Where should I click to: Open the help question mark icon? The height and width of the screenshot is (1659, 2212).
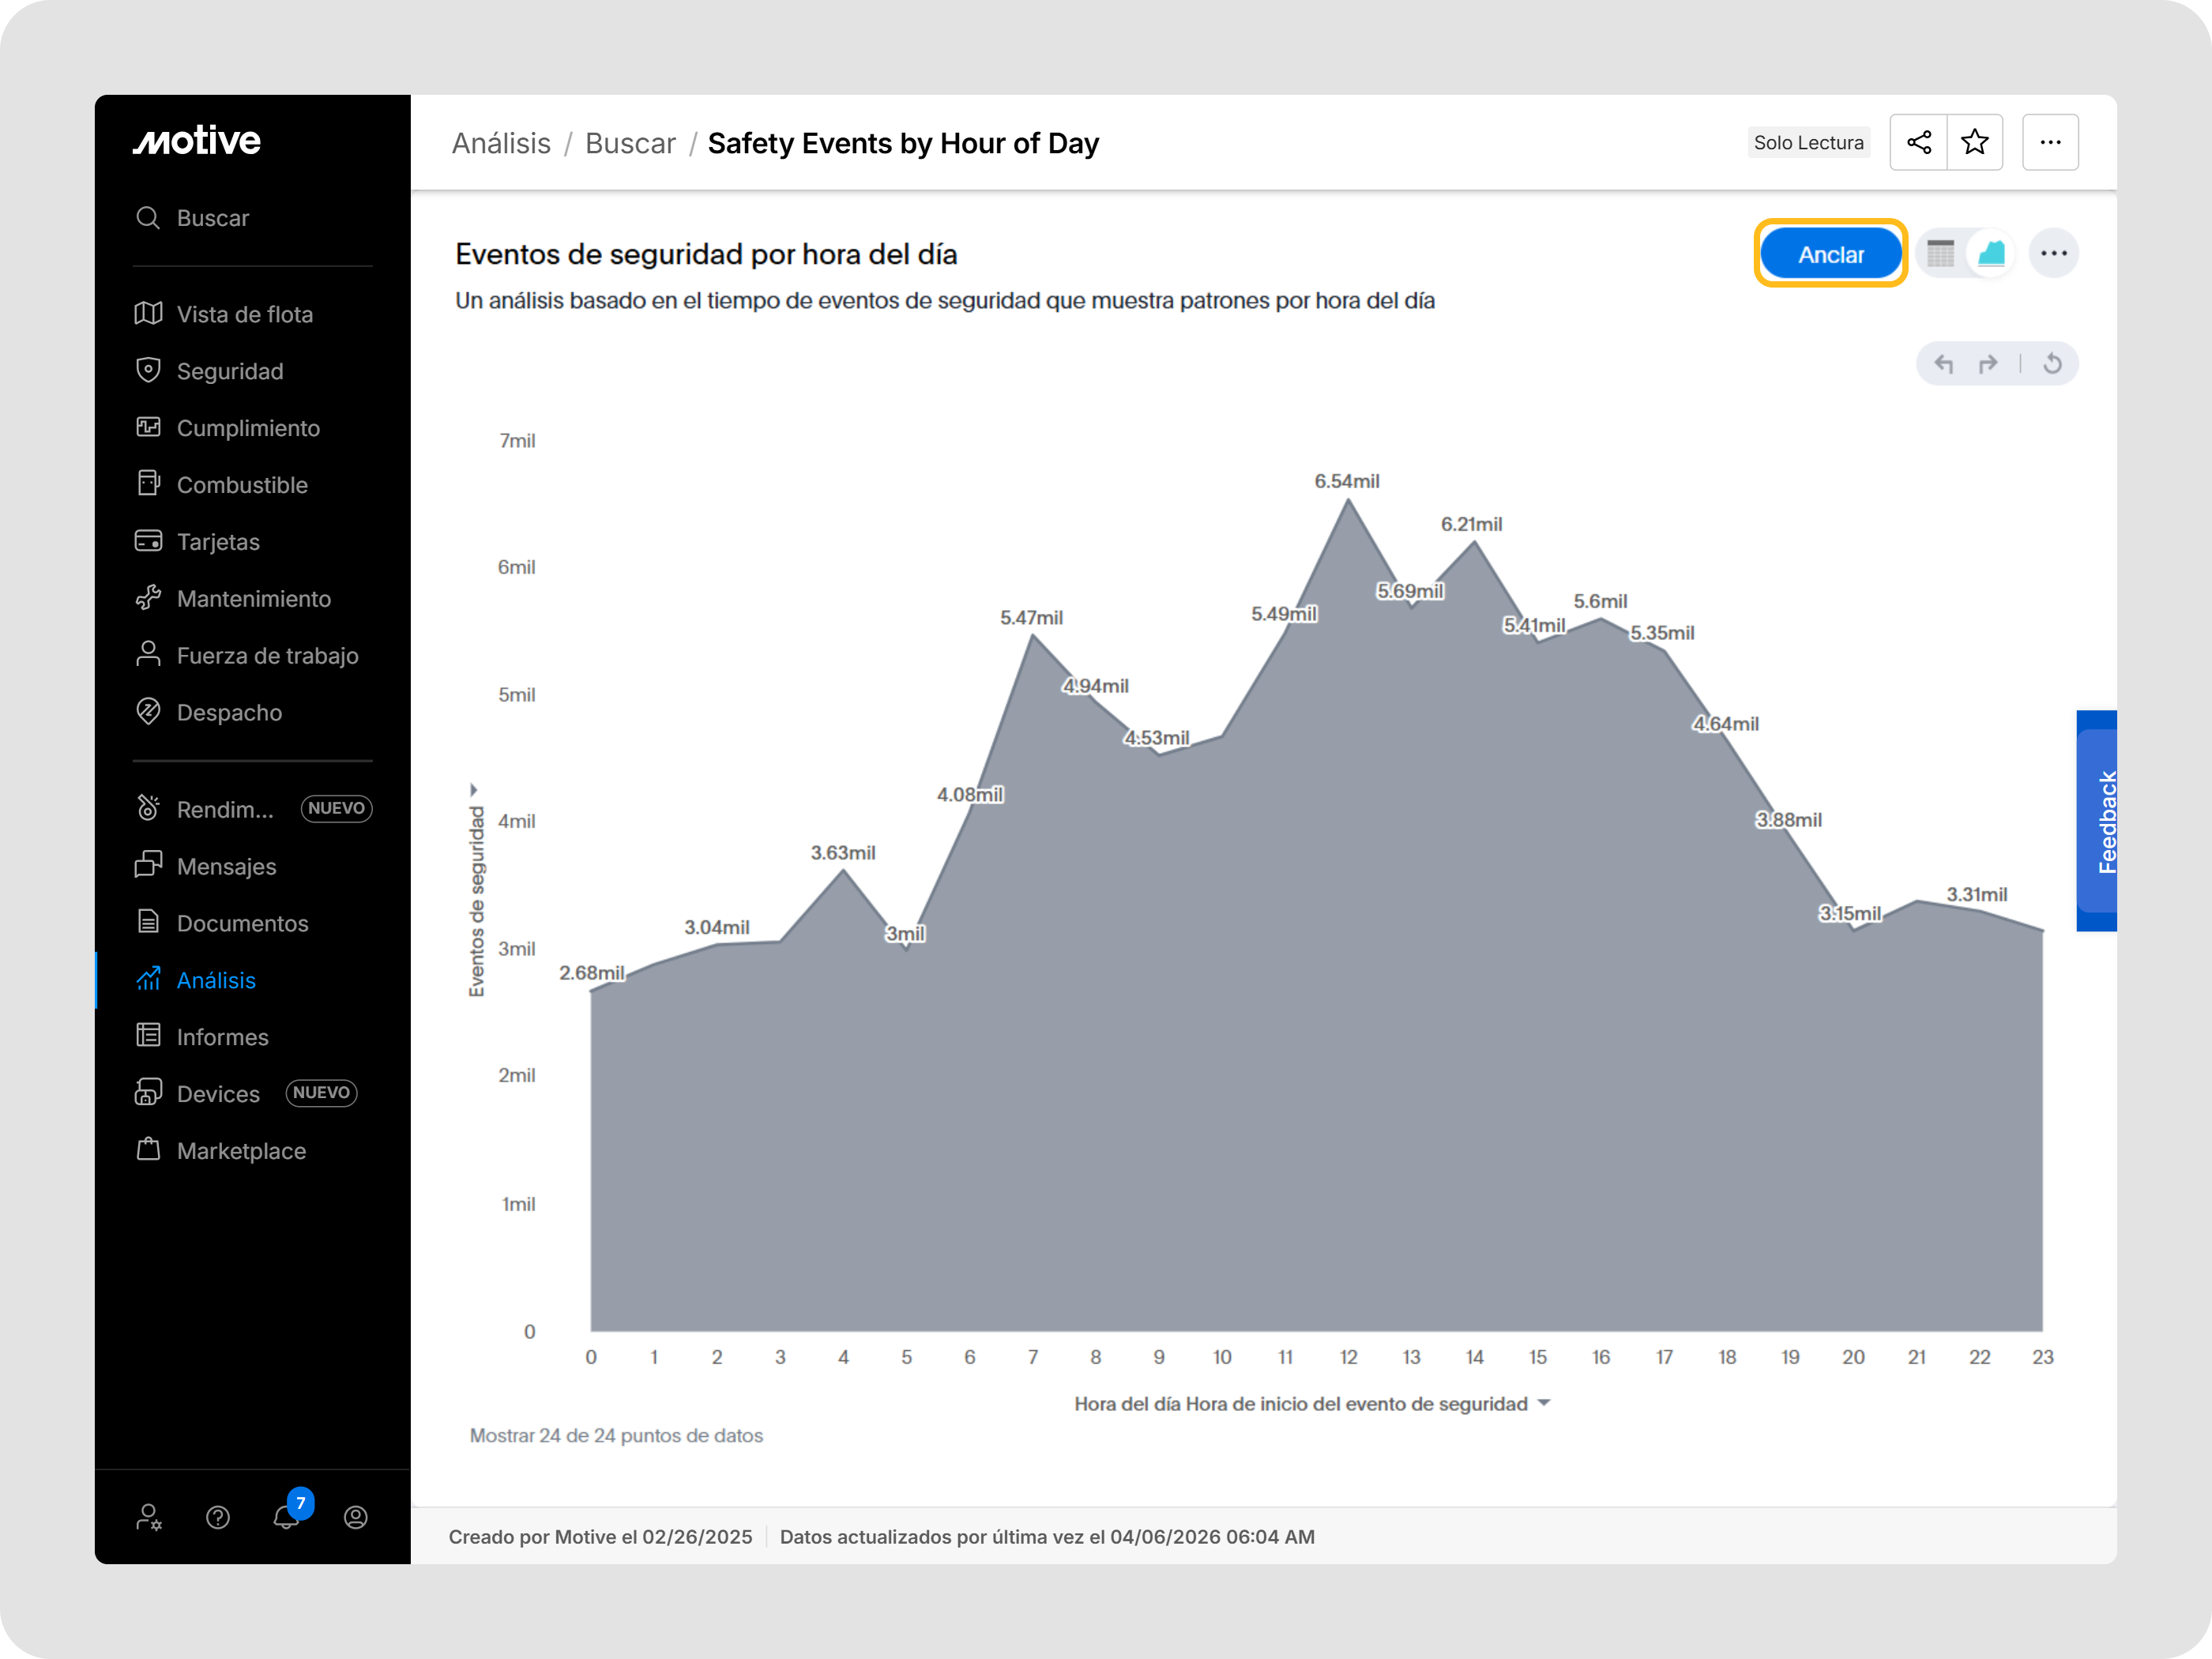(x=217, y=1517)
